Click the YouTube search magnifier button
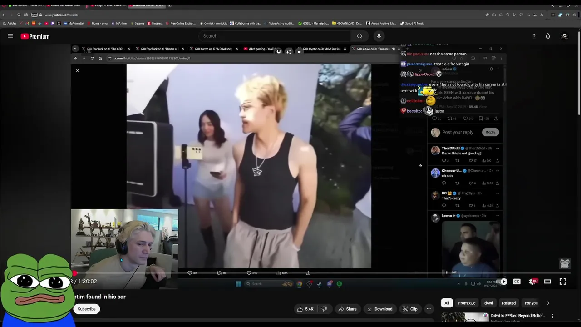The width and height of the screenshot is (581, 327). point(359,36)
